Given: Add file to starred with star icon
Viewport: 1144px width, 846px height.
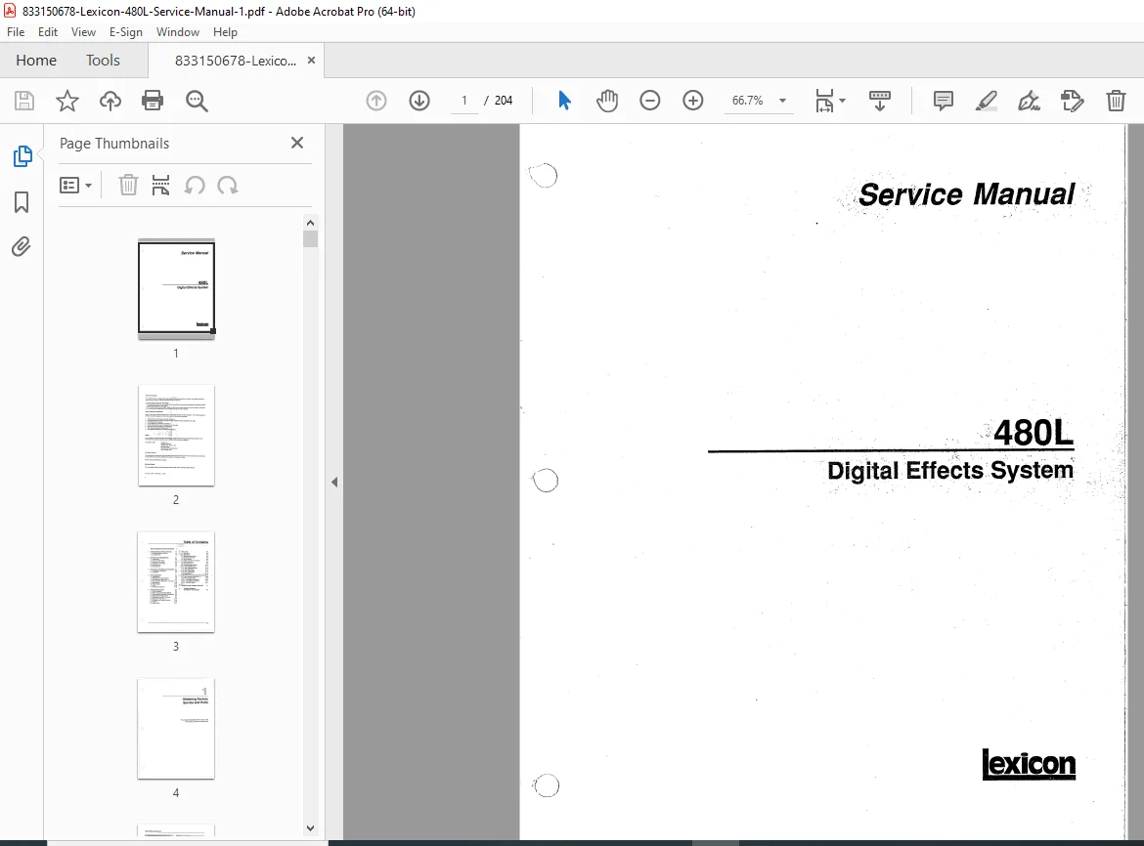Looking at the screenshot, I should tap(67, 101).
